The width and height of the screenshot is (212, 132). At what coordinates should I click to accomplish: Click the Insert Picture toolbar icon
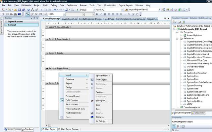tap(20, 14)
